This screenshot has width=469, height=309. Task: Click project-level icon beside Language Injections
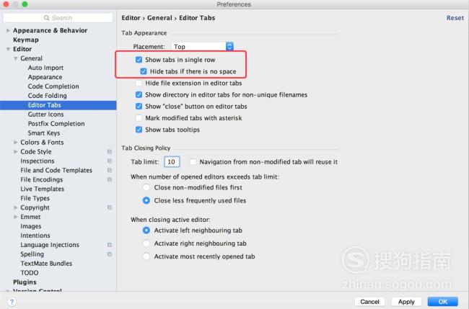tap(110, 245)
